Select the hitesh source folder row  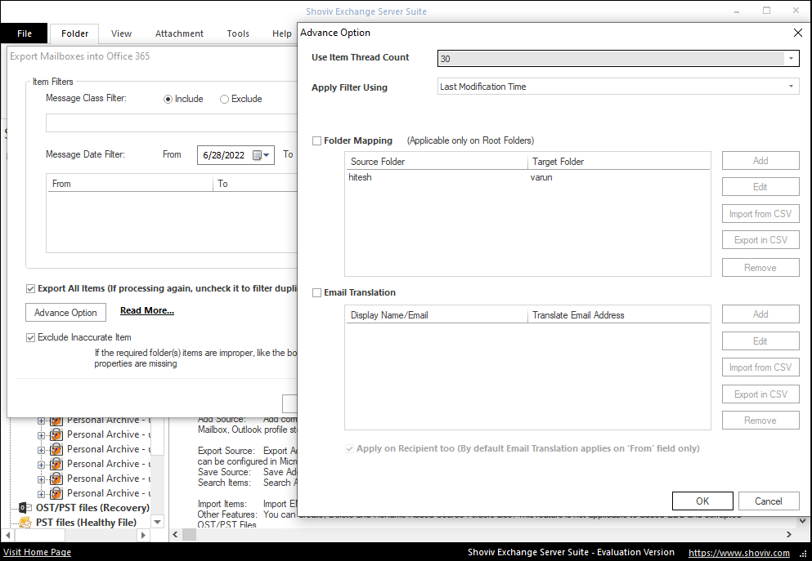[x=527, y=177]
